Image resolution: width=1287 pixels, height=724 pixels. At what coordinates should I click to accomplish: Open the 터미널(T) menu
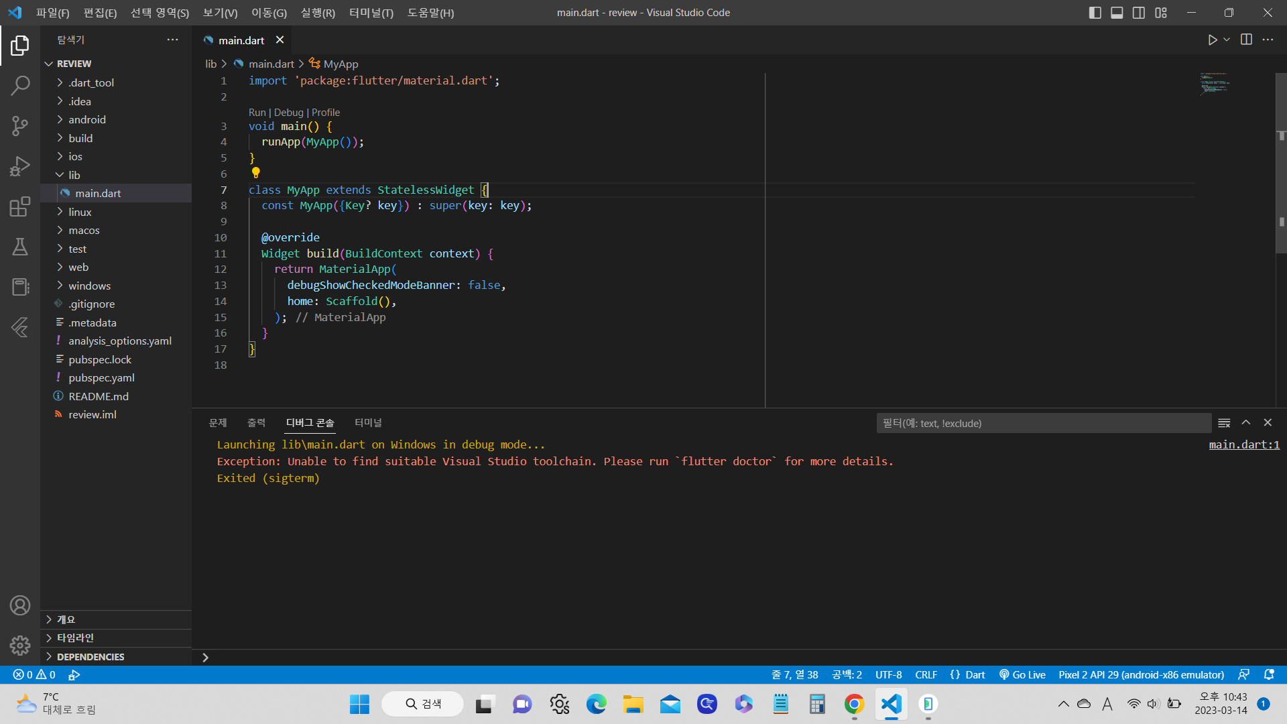pos(371,13)
